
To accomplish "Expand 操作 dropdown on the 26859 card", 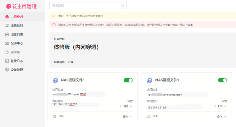I will 221,117.
